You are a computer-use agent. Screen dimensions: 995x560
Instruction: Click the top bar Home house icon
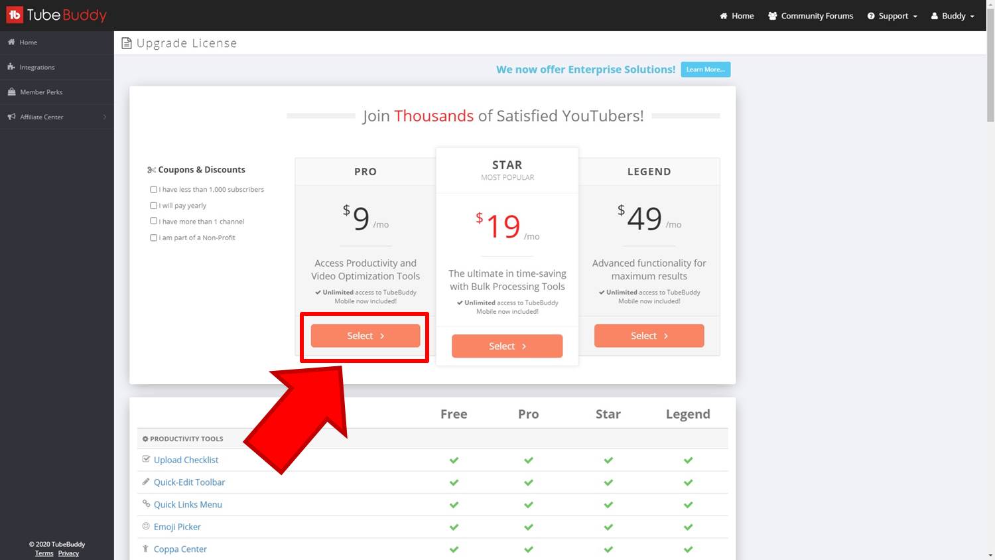[724, 16]
